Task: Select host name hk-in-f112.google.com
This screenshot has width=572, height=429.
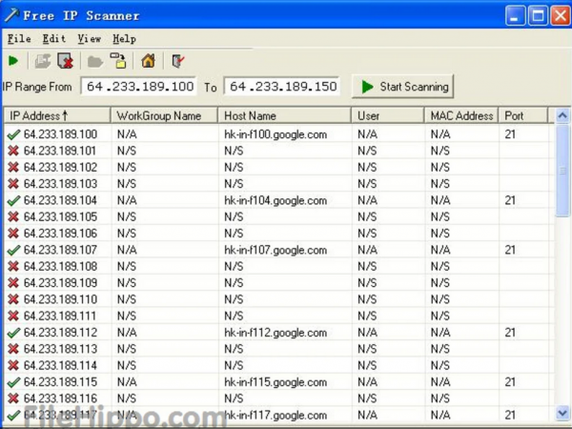Action: click(276, 333)
